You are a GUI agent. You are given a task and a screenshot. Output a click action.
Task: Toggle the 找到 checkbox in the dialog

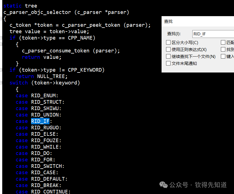(224, 49)
